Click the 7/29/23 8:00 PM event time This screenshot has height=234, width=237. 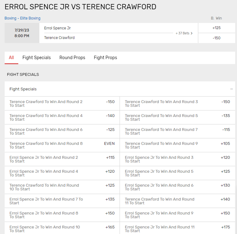tap(22, 33)
